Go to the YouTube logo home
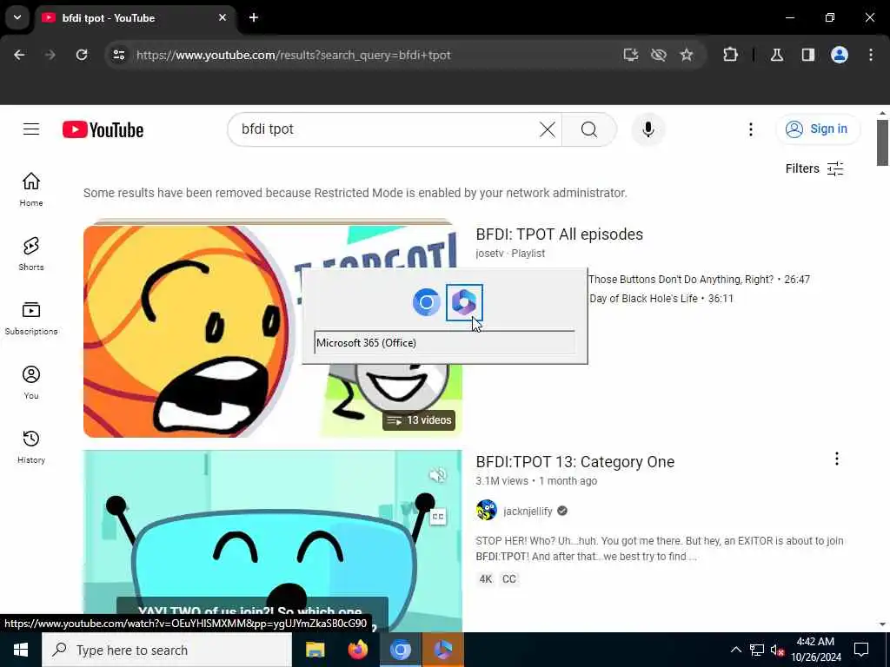Viewport: 890px width, 667px height. click(x=103, y=130)
